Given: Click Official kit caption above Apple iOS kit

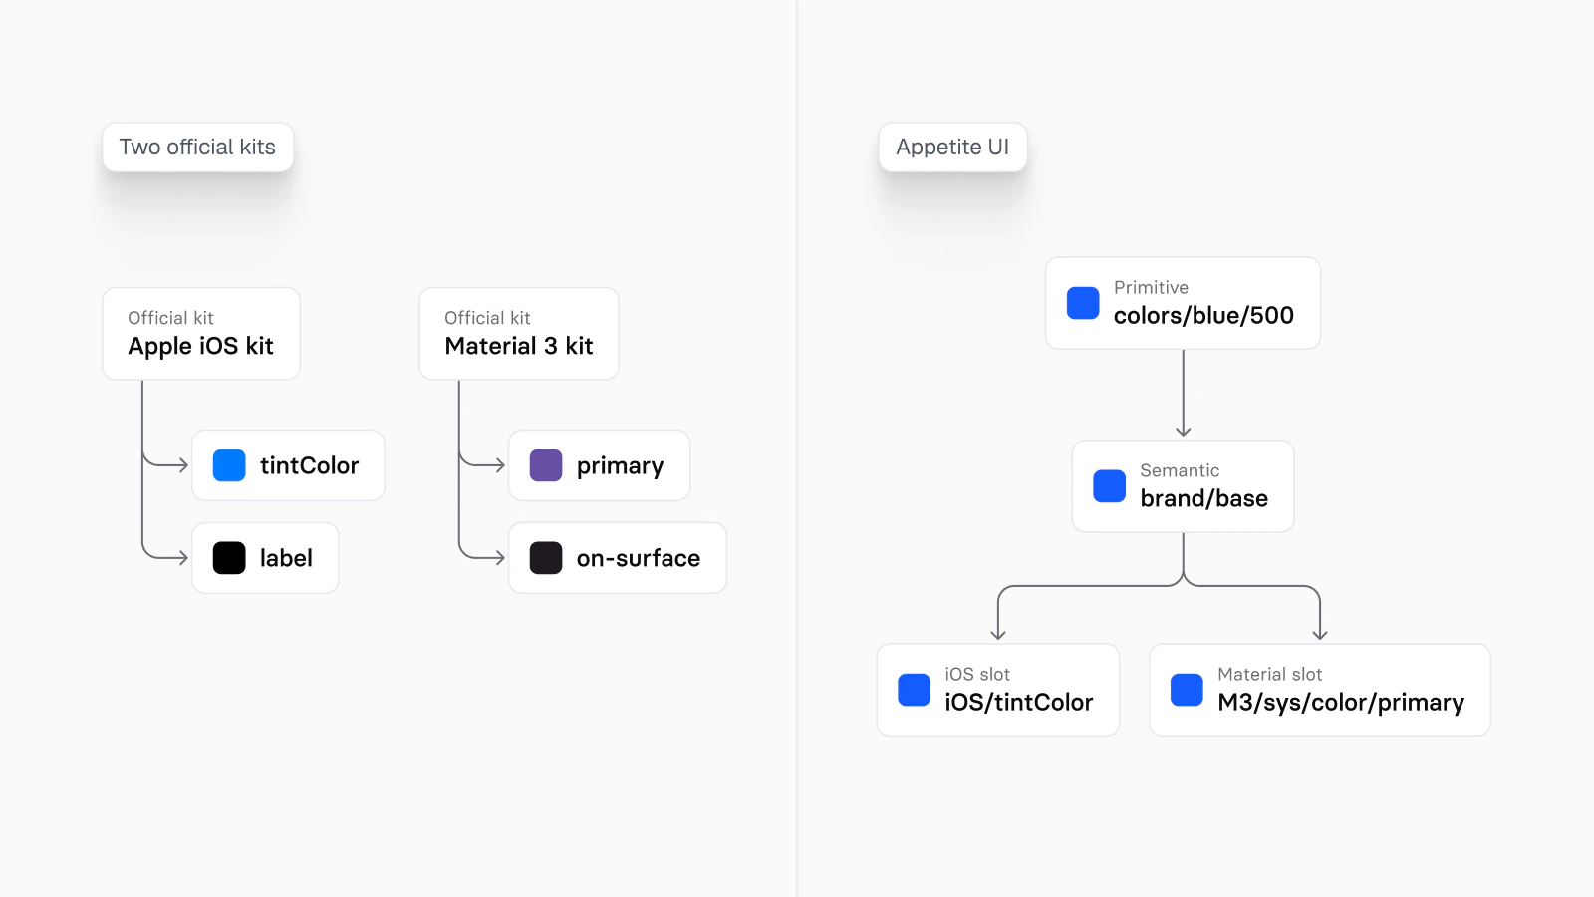Looking at the screenshot, I should pyautogui.click(x=170, y=318).
